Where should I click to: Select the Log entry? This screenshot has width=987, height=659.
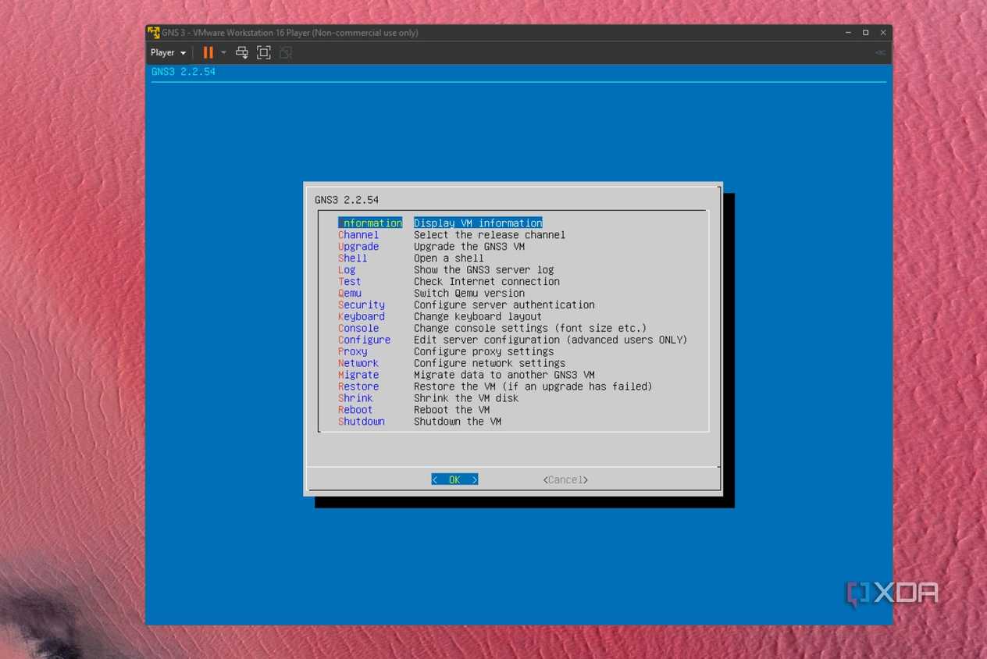click(347, 270)
